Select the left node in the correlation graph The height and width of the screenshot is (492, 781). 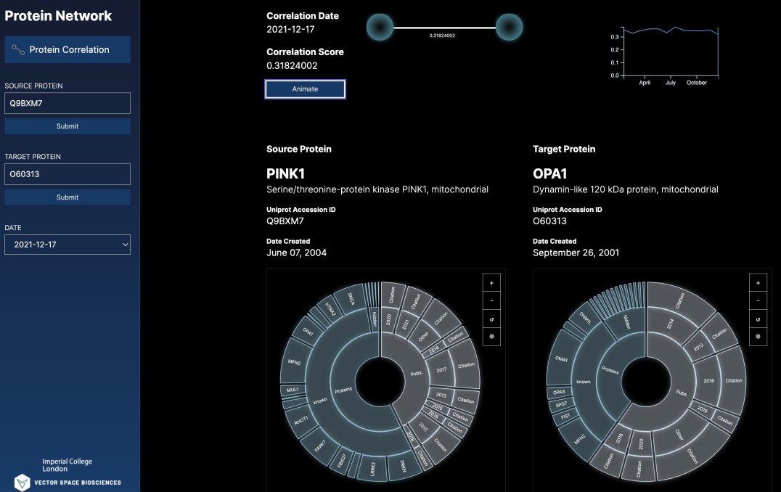pos(379,28)
